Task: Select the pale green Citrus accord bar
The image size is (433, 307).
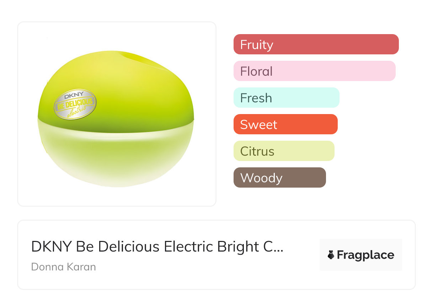Action: (284, 151)
